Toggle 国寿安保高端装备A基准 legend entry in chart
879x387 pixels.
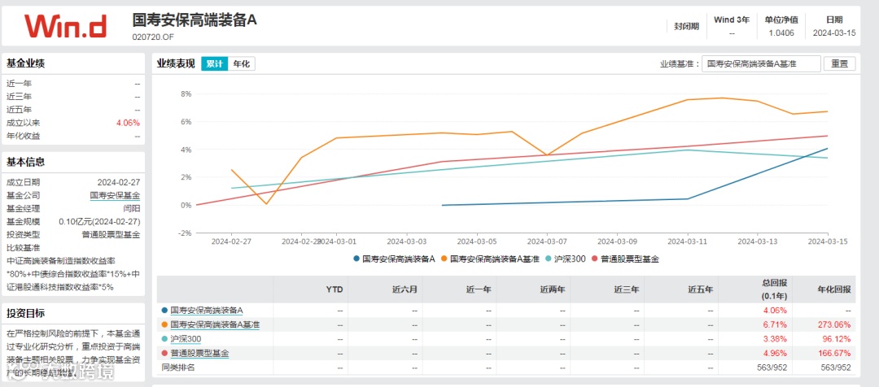coord(491,259)
